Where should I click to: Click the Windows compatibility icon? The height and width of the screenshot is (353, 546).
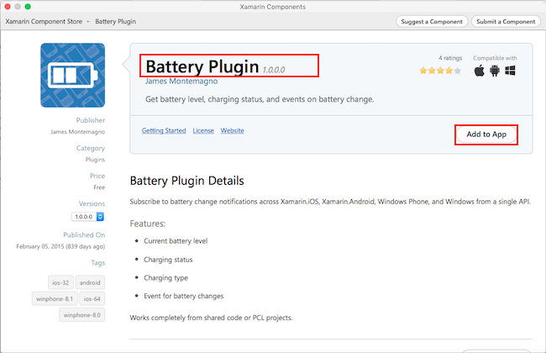point(510,71)
